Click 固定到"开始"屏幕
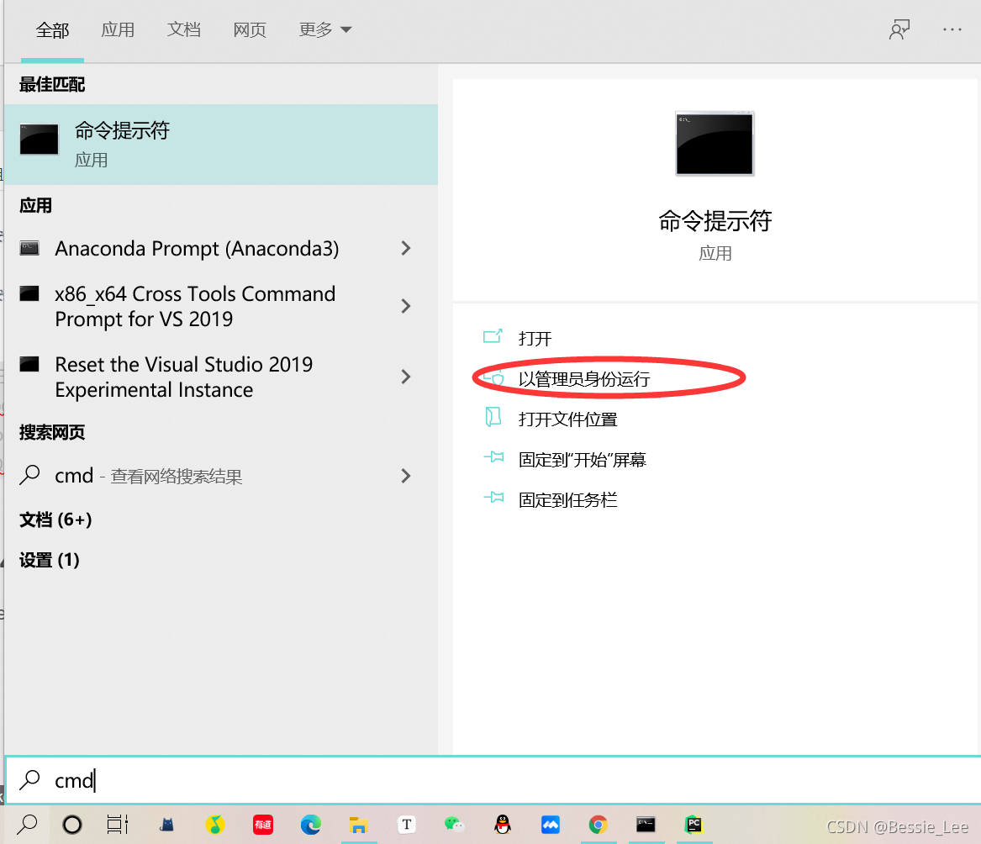The height and width of the screenshot is (844, 981). 583,460
